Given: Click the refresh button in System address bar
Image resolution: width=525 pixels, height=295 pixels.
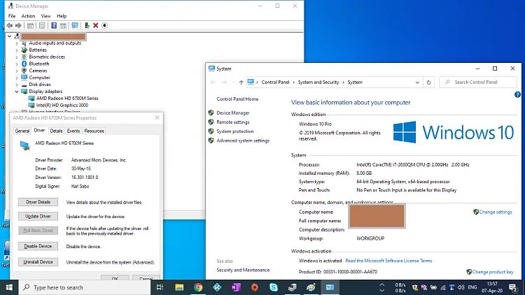Looking at the screenshot, I should pos(428,82).
